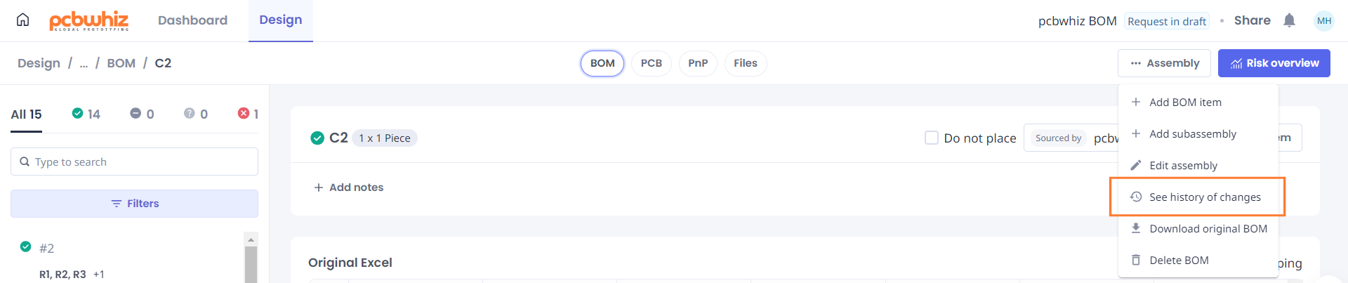Image resolution: width=1348 pixels, height=283 pixels.
Task: Open notifications bell icon
Action: click(x=1289, y=20)
